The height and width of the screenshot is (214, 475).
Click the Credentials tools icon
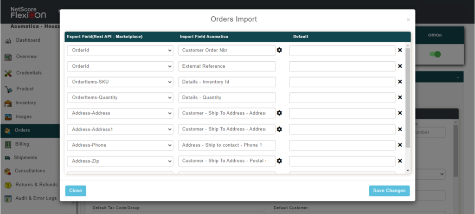coord(8,73)
